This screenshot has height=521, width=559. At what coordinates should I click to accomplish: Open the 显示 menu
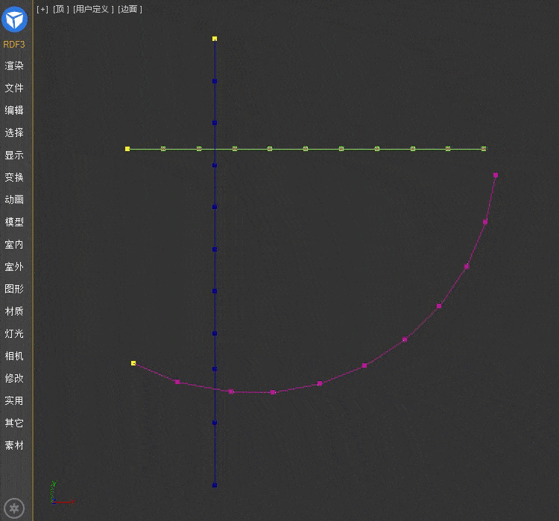pos(14,156)
